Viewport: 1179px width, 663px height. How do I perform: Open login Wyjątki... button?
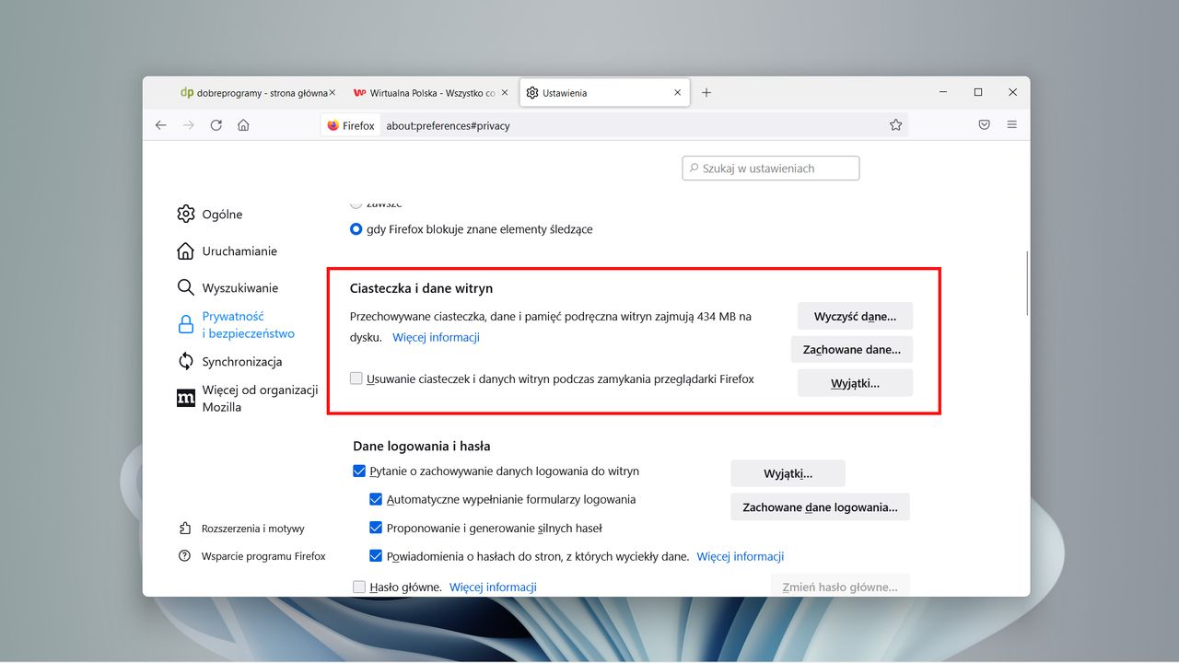point(788,473)
